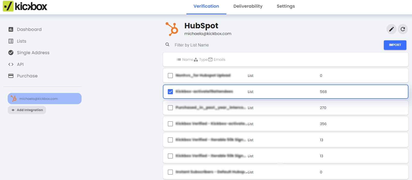This screenshot has height=180, width=412.
Task: Click the large HubSpot logo
Action: (x=172, y=29)
